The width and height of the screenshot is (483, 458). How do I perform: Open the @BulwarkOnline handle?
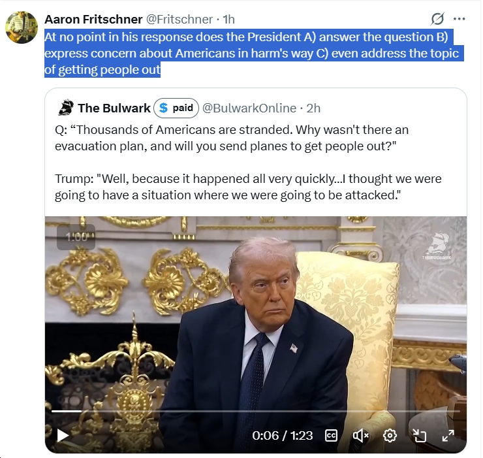pyautogui.click(x=249, y=108)
